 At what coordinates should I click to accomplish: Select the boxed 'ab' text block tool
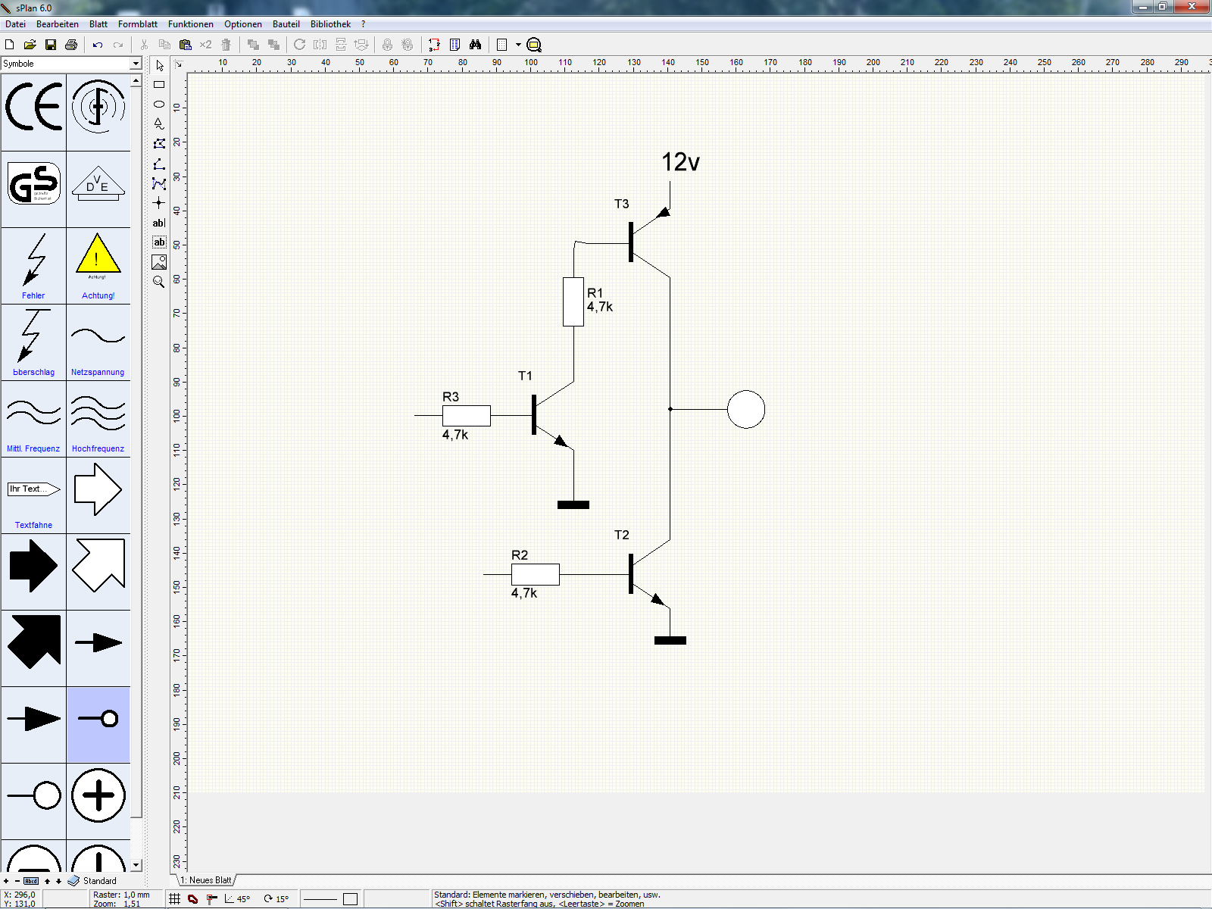point(159,242)
